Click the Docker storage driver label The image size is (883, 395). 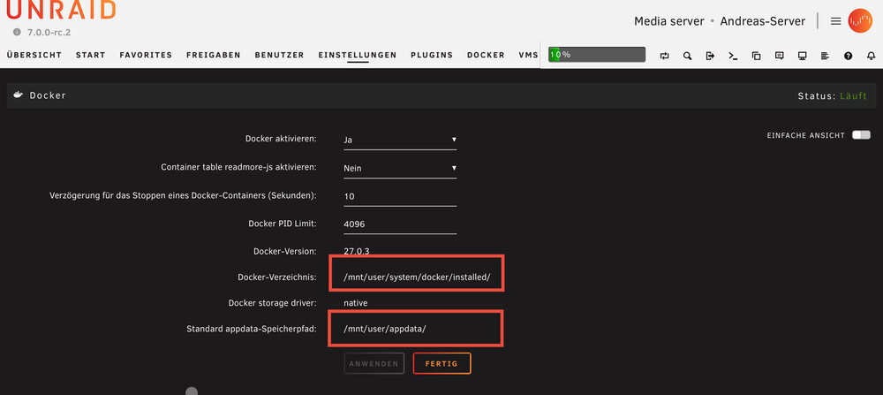[x=273, y=303]
